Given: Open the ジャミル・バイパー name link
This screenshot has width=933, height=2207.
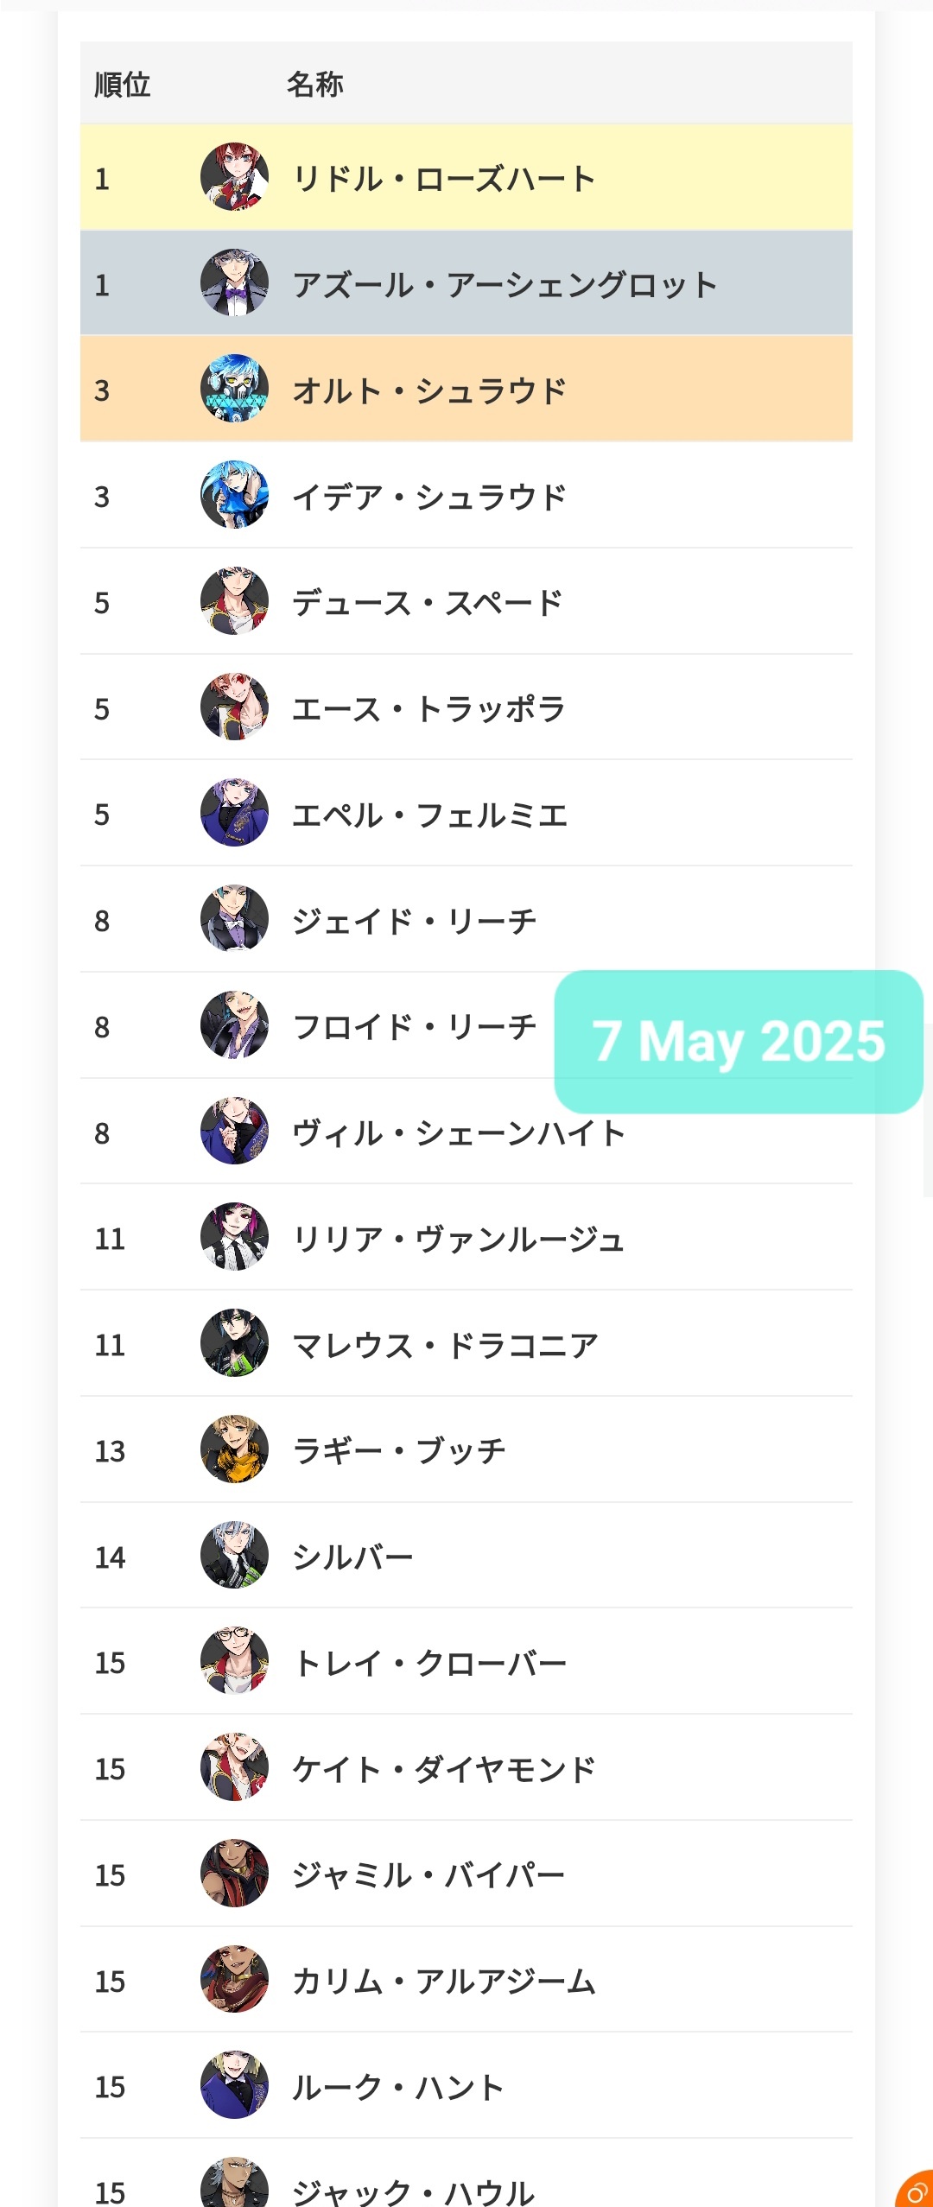Looking at the screenshot, I should click(428, 1875).
